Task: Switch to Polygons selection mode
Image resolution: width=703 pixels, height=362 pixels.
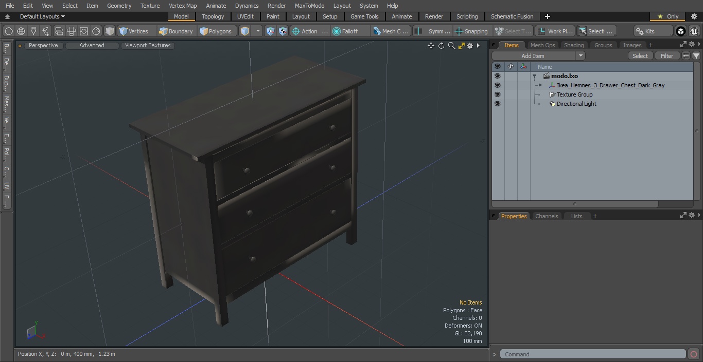Action: (216, 31)
